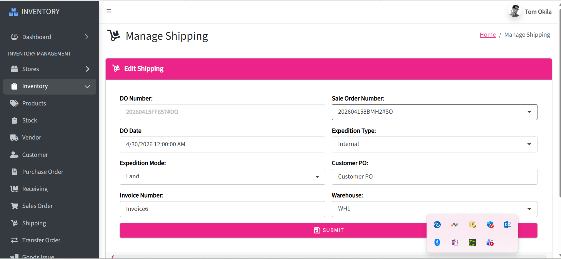This screenshot has height=259, width=561.
Task: Expand the Dashboard sidebar menu
Action: [50, 37]
